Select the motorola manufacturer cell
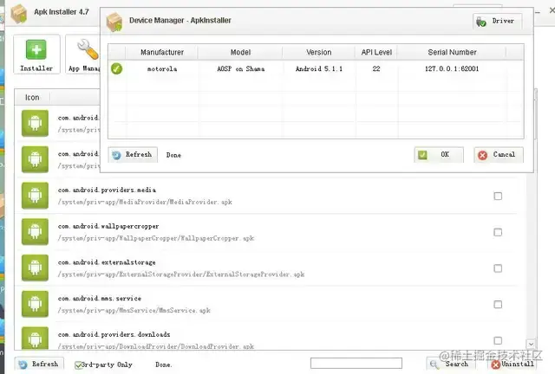This screenshot has height=374, width=555. tap(162, 69)
